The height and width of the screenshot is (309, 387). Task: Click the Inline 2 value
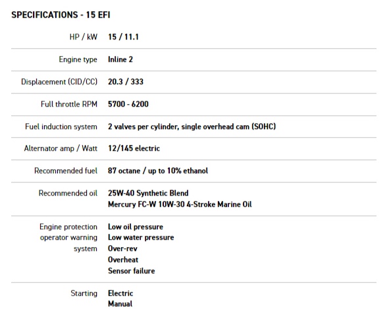(x=120, y=59)
